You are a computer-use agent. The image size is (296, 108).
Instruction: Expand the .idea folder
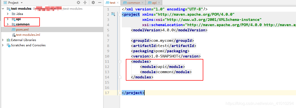[x=8, y=14]
